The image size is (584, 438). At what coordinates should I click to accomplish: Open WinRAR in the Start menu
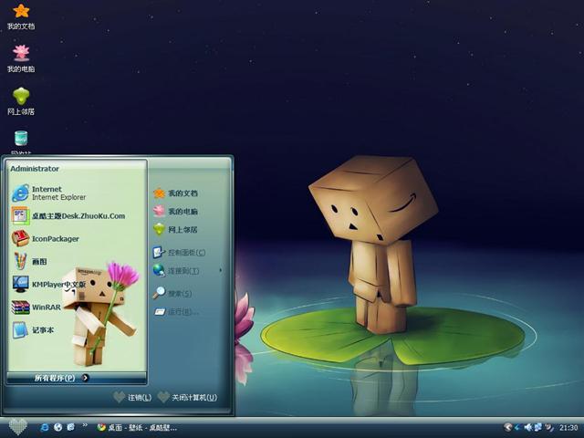coord(44,308)
